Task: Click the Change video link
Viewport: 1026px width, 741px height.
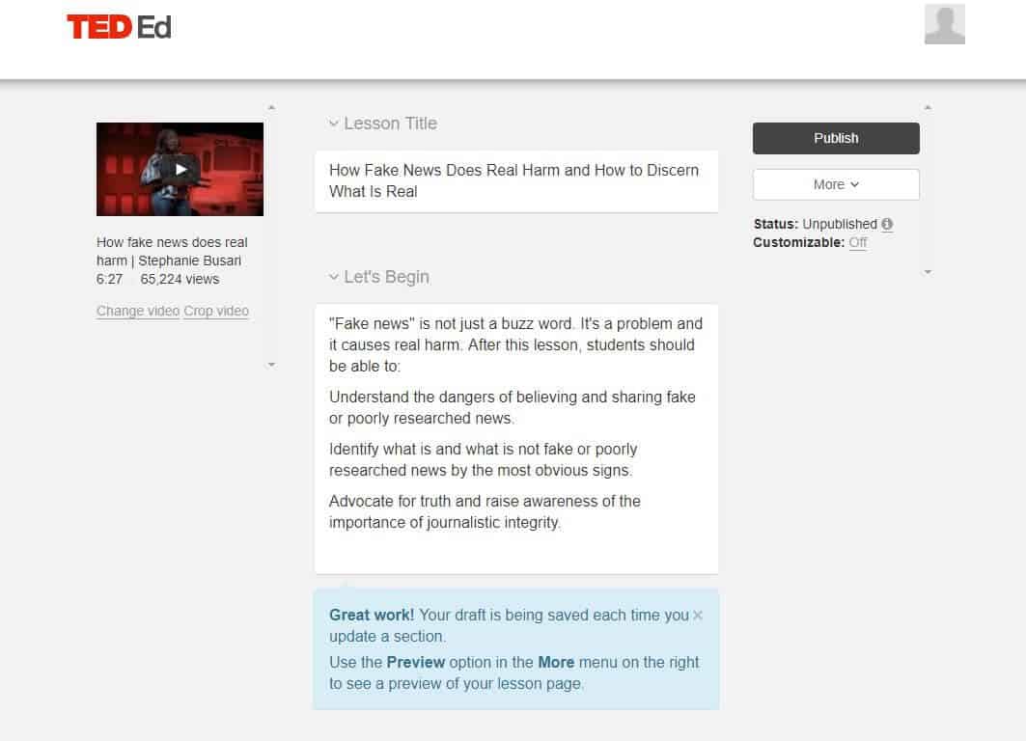Action: tap(137, 311)
